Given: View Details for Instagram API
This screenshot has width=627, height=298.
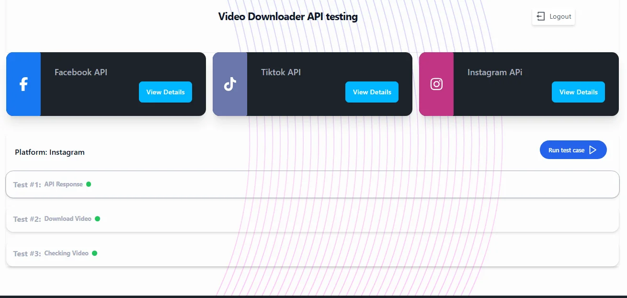Looking at the screenshot, I should [x=578, y=92].
